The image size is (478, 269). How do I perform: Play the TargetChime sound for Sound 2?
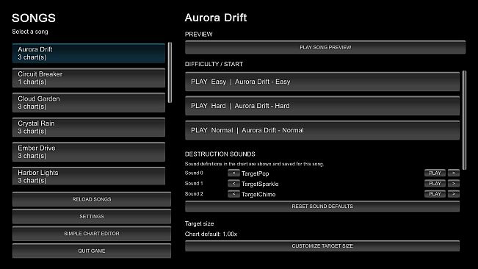click(435, 194)
